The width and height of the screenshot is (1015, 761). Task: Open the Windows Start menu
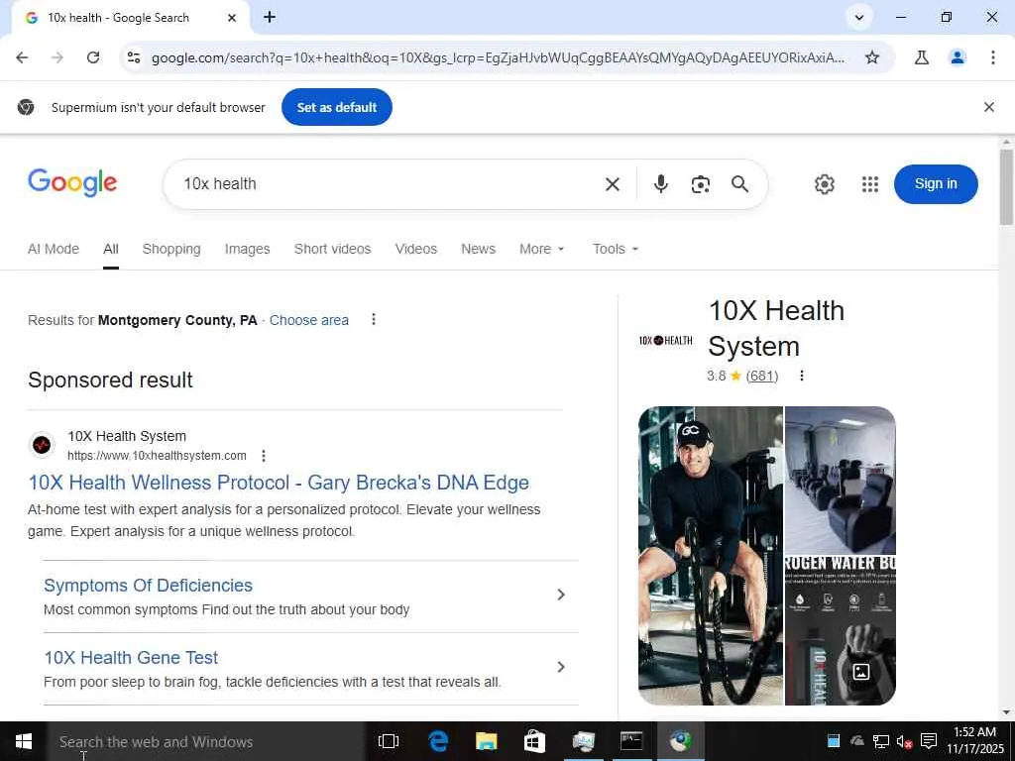click(24, 741)
